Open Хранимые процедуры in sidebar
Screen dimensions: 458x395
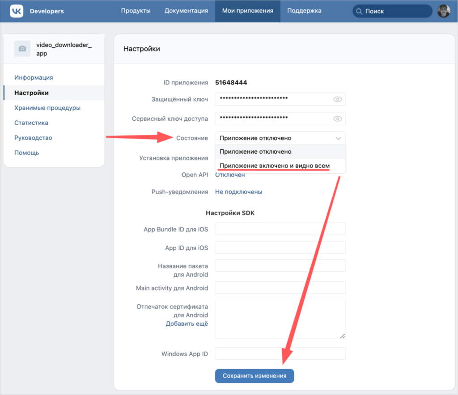[47, 108]
